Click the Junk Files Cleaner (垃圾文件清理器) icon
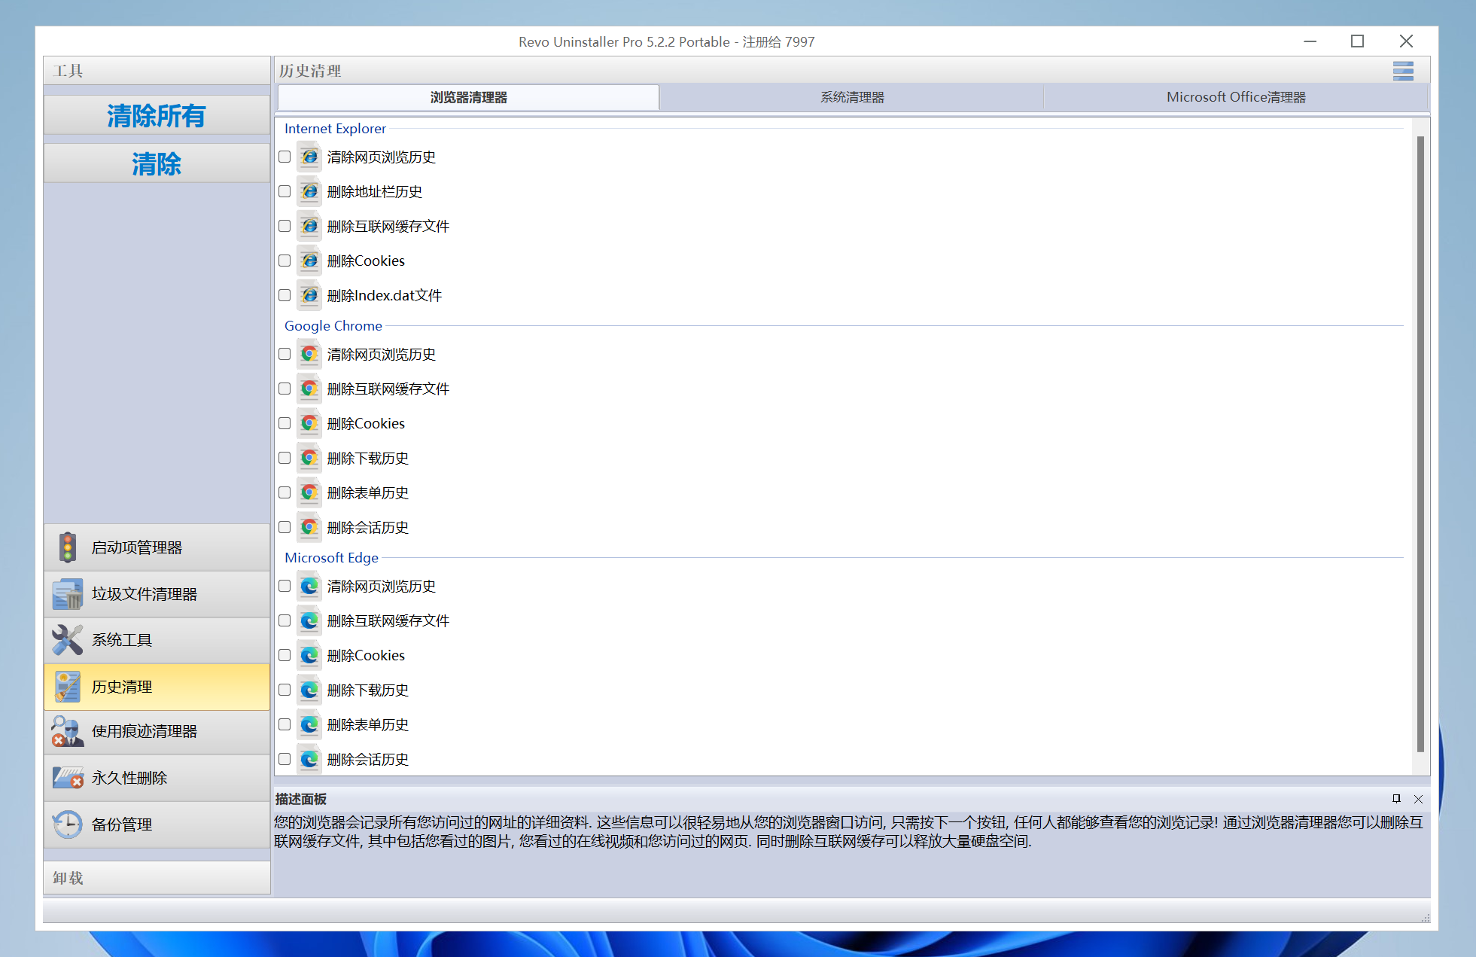 tap(68, 594)
